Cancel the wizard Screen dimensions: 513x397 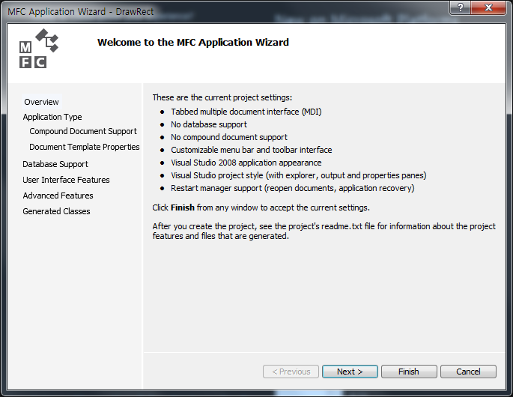point(468,372)
